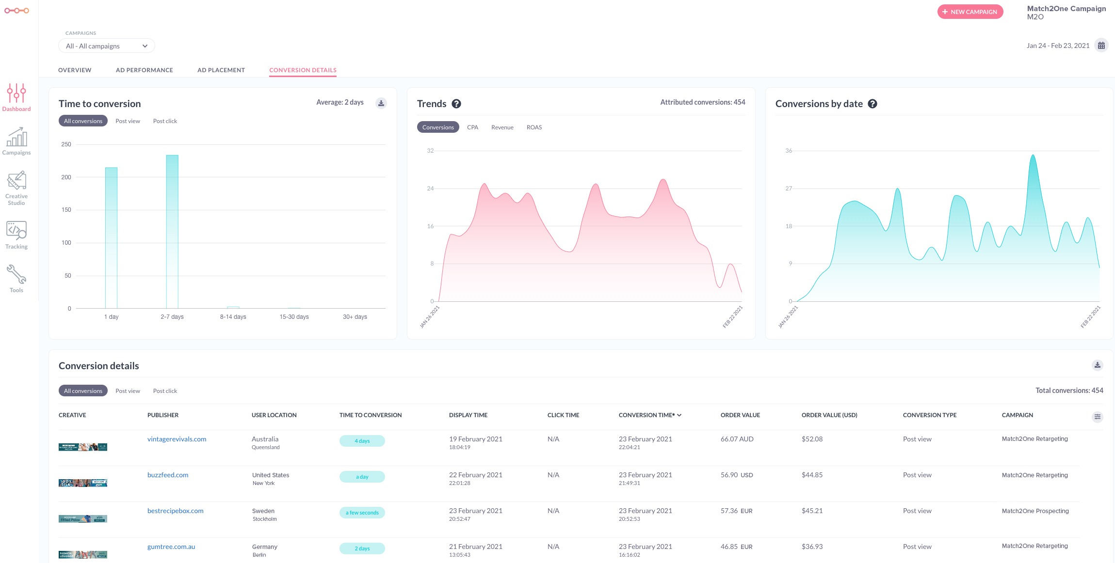Click the Jan 24 - Feb 23, 2021 date range
1115x563 pixels.
[1058, 46]
